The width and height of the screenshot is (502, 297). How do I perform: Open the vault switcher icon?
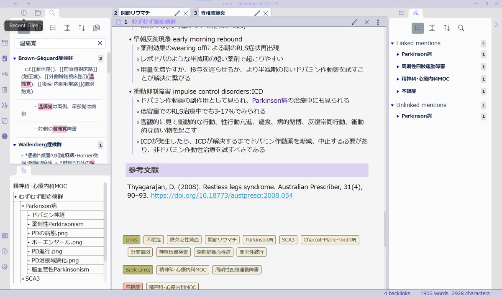point(5,236)
